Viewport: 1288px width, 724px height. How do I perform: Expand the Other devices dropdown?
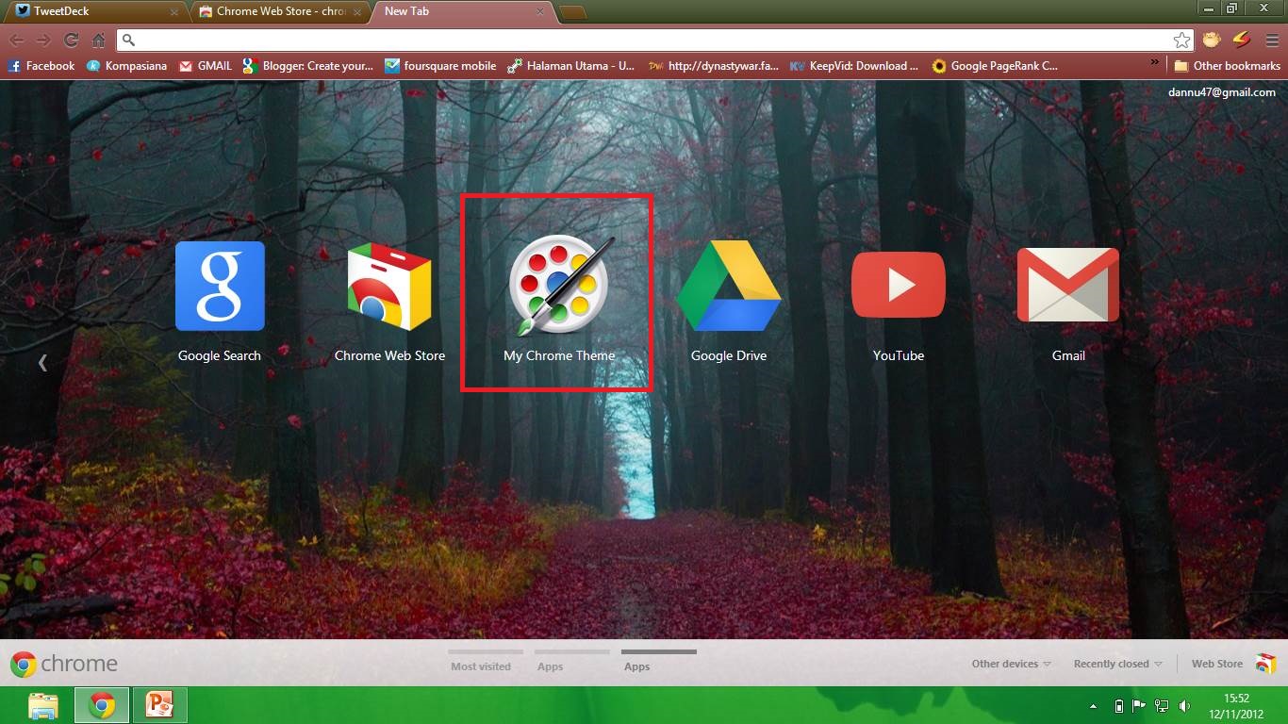click(x=1012, y=664)
